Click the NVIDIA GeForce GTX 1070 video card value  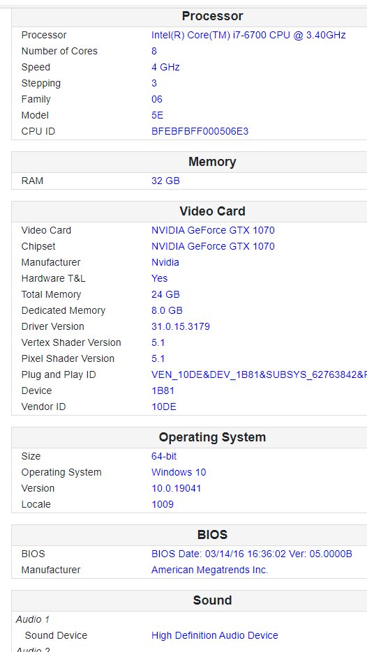pos(213,230)
